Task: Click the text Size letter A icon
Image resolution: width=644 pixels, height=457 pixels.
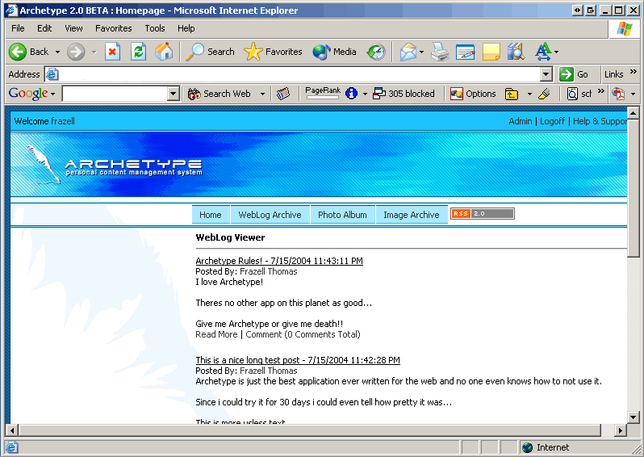Action: click(543, 52)
